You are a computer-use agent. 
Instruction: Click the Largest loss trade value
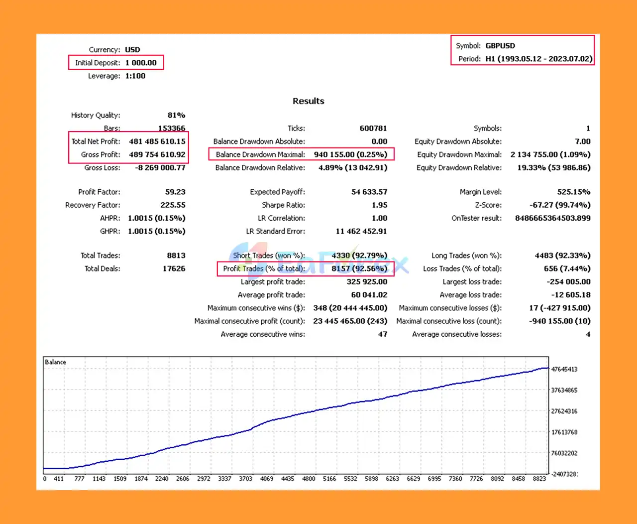point(568,281)
